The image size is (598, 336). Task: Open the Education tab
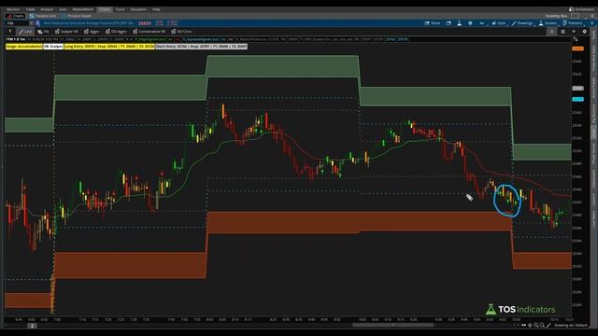point(138,9)
